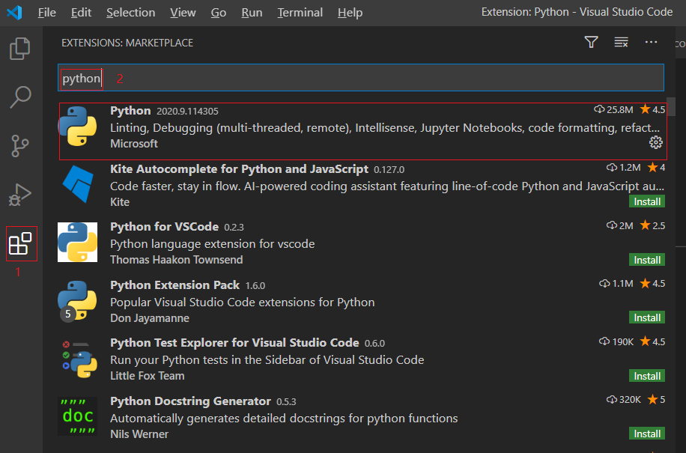Open the Explorer view icon
This screenshot has height=453, width=686.
(x=19, y=48)
